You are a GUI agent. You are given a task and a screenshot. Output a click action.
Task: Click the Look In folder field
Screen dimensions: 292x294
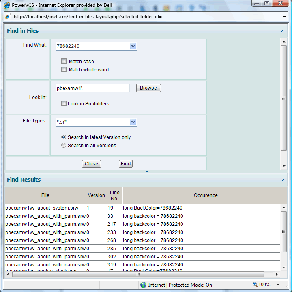click(x=92, y=88)
